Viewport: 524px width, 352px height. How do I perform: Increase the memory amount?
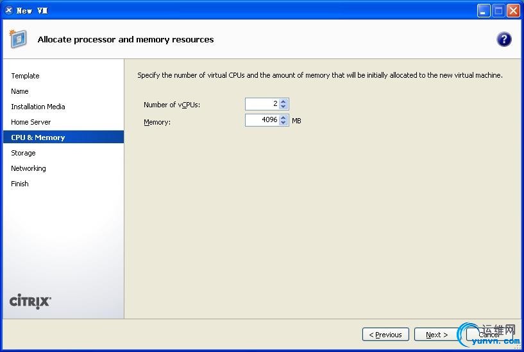[x=283, y=118]
